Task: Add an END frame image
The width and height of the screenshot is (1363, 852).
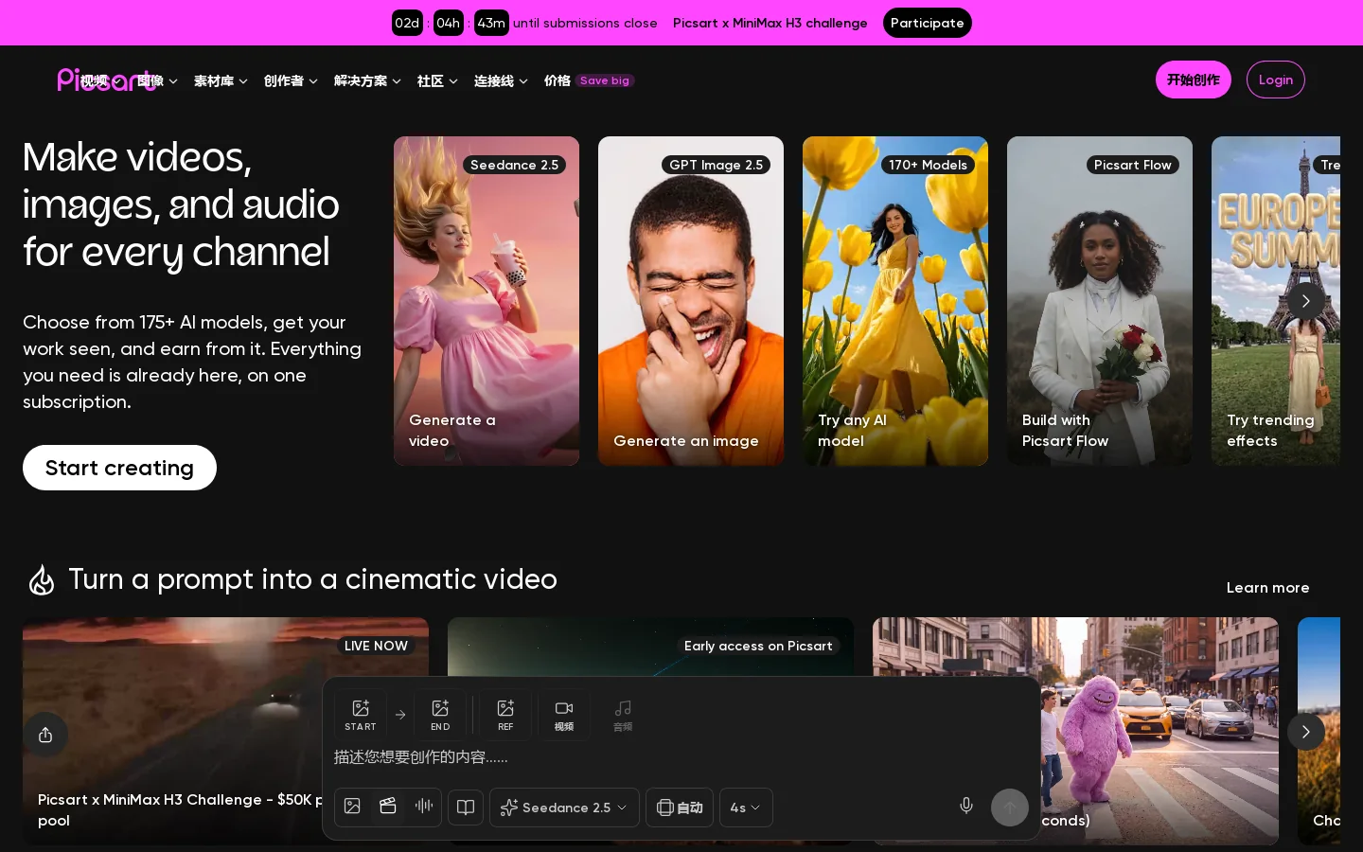Action: pyautogui.click(x=440, y=715)
